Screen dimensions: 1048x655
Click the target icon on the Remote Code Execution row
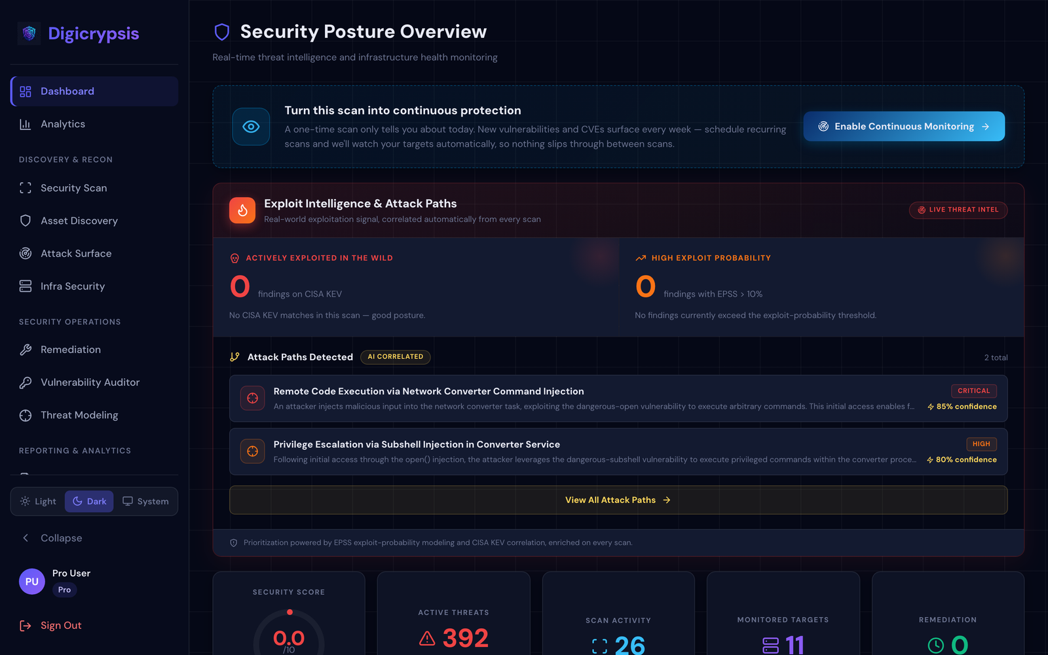tap(252, 398)
